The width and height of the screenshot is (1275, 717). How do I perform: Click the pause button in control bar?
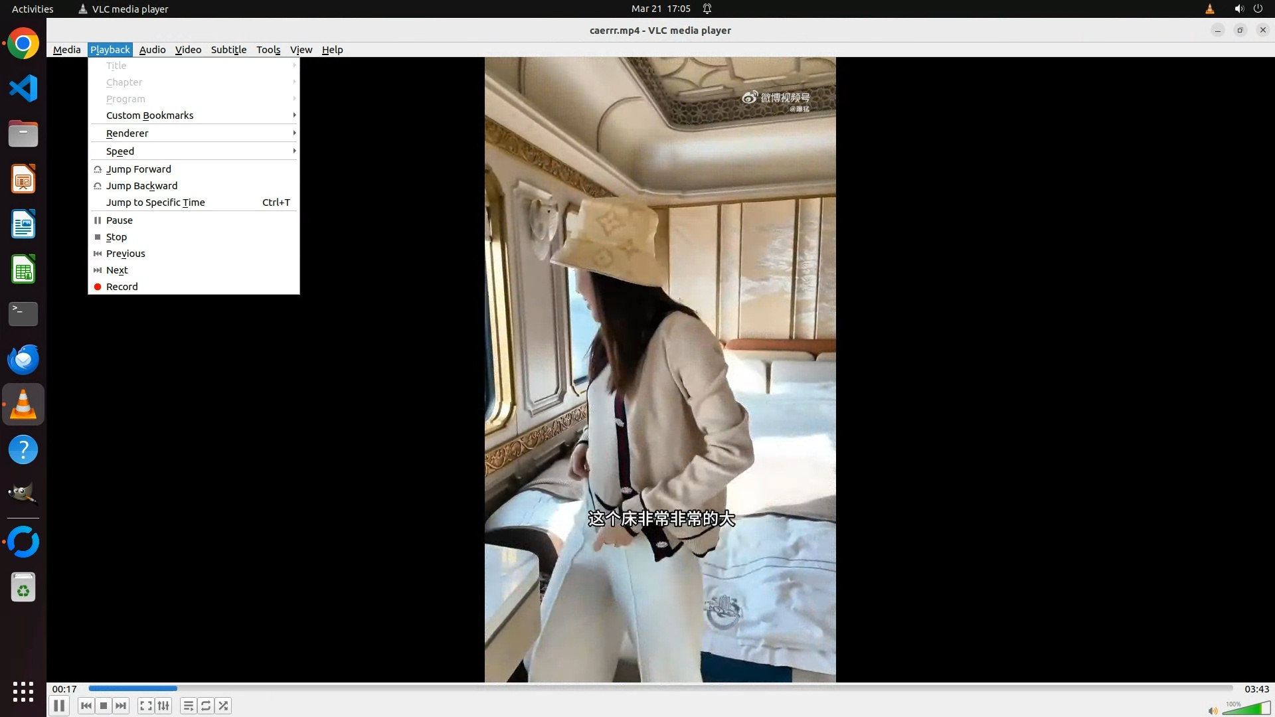[59, 706]
